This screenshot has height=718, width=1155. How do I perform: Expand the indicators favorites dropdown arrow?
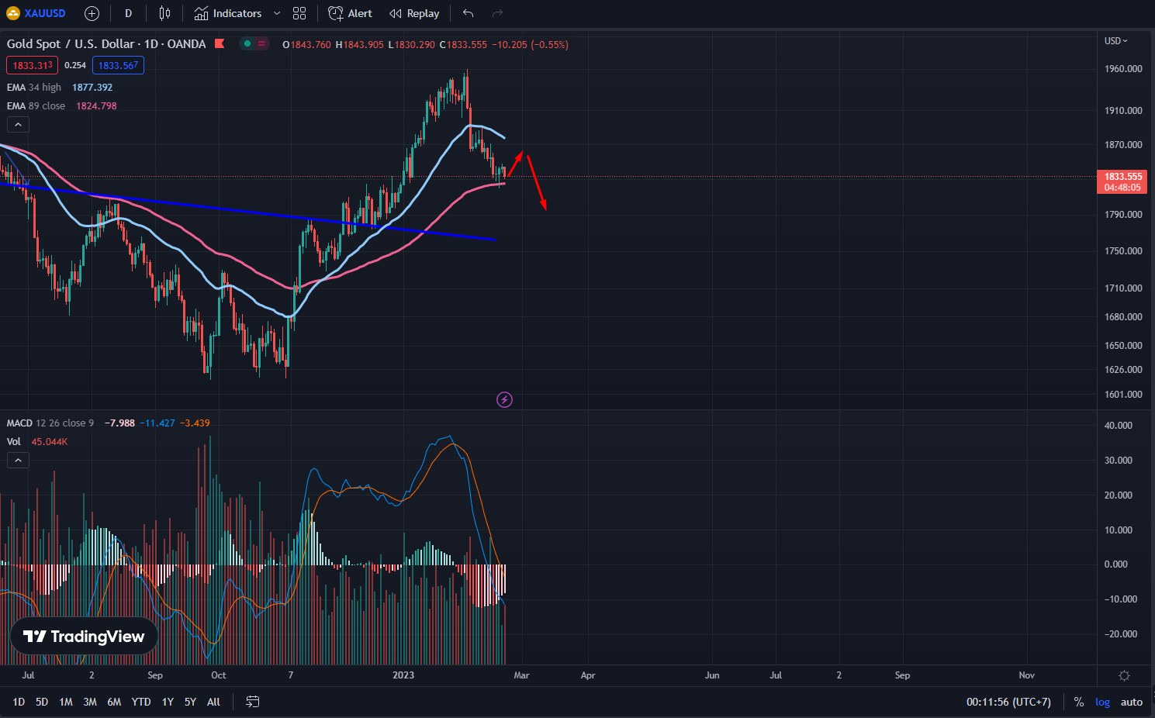tap(277, 13)
